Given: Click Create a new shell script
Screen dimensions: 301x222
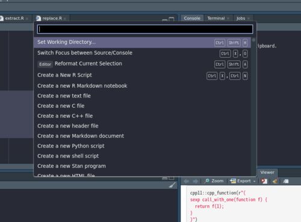Looking at the screenshot, I should coord(142,156).
